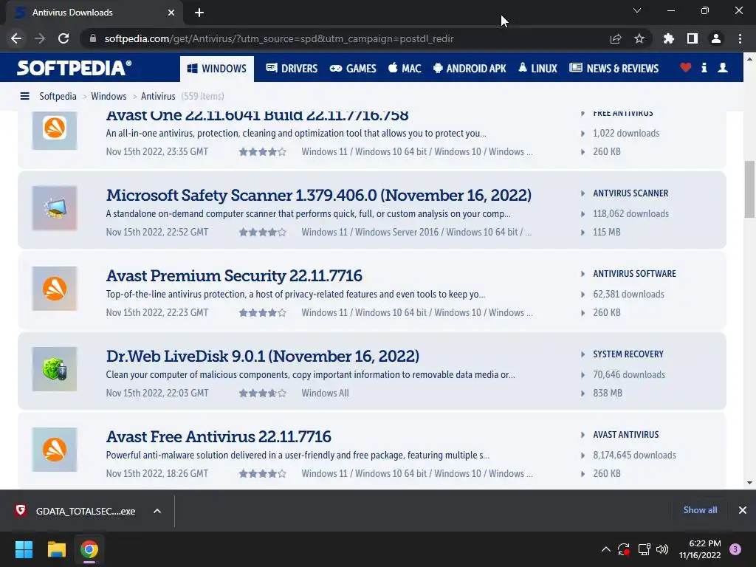Click '8,174,645 downloads' text

coord(634,455)
